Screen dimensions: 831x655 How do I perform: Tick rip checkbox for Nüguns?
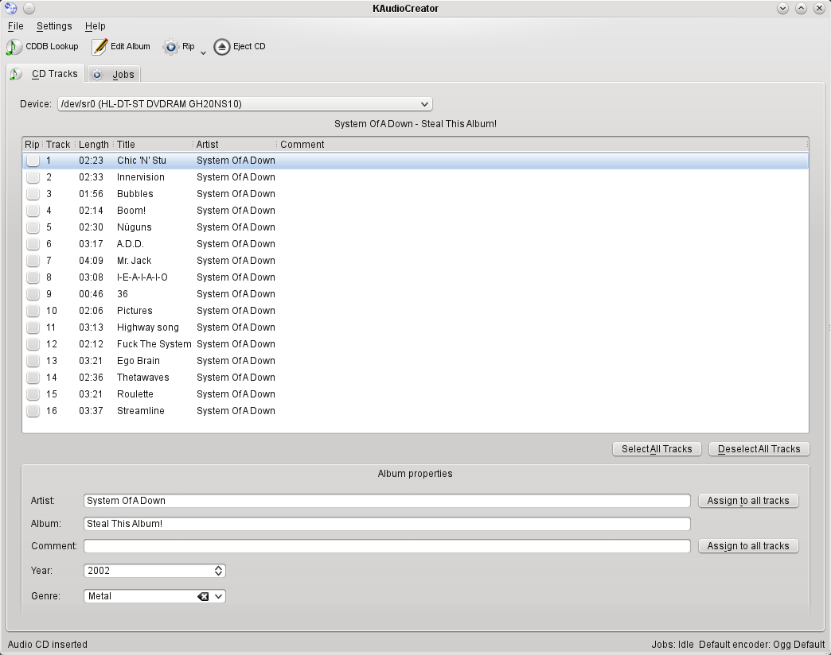[33, 227]
